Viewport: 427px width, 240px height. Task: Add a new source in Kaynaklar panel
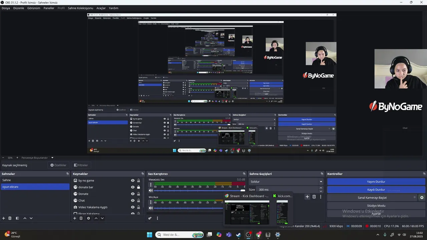click(75, 218)
